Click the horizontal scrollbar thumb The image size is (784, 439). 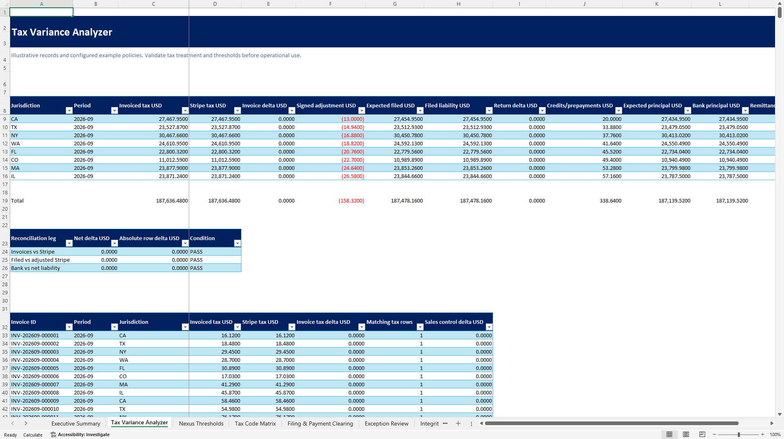pos(612,423)
